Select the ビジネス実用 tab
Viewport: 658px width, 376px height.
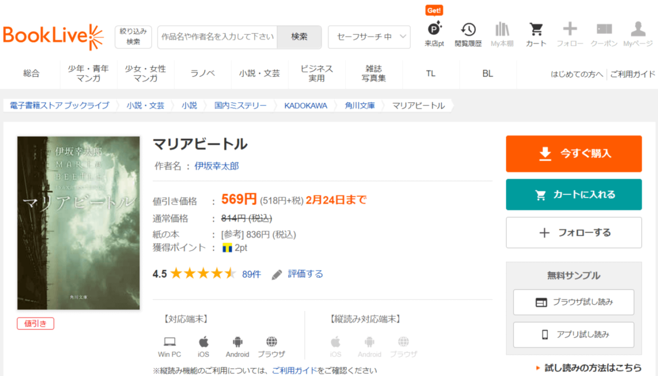coord(317,73)
